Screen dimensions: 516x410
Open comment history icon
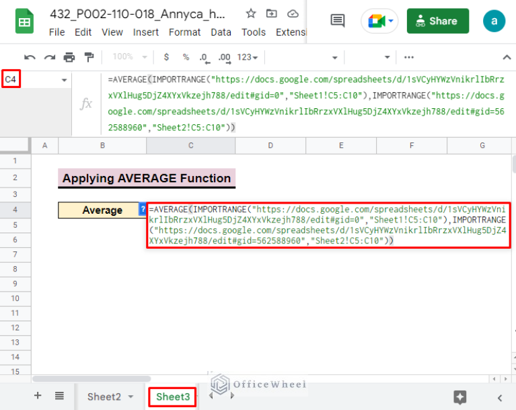tap(337, 21)
